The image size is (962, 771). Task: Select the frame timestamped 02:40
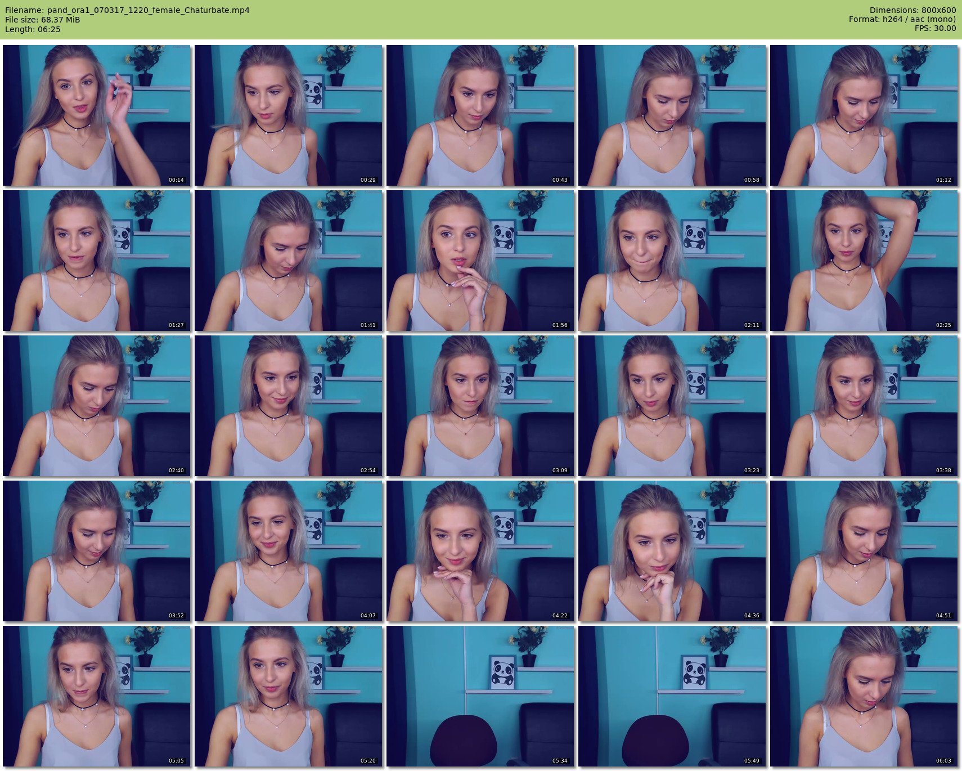97,406
